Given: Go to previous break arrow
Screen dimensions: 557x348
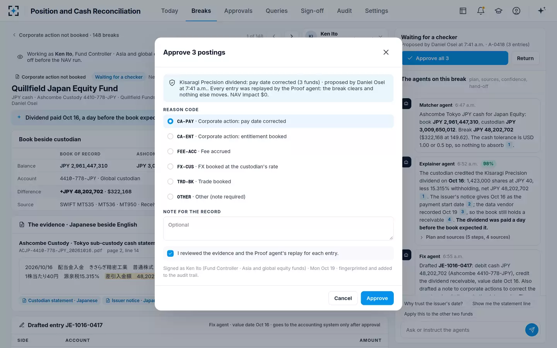Looking at the screenshot, I should point(274,36).
